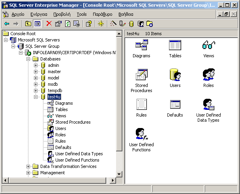Image resolution: width=240 pixels, height=194 pixels.
Task: Open the Βοήθεια menu
Action: point(126,14)
